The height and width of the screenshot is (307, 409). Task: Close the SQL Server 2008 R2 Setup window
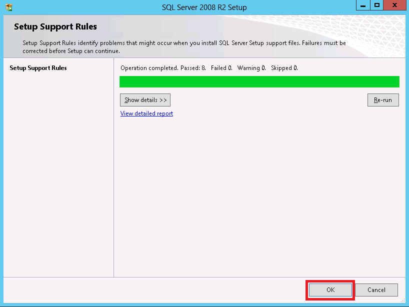(395, 5)
